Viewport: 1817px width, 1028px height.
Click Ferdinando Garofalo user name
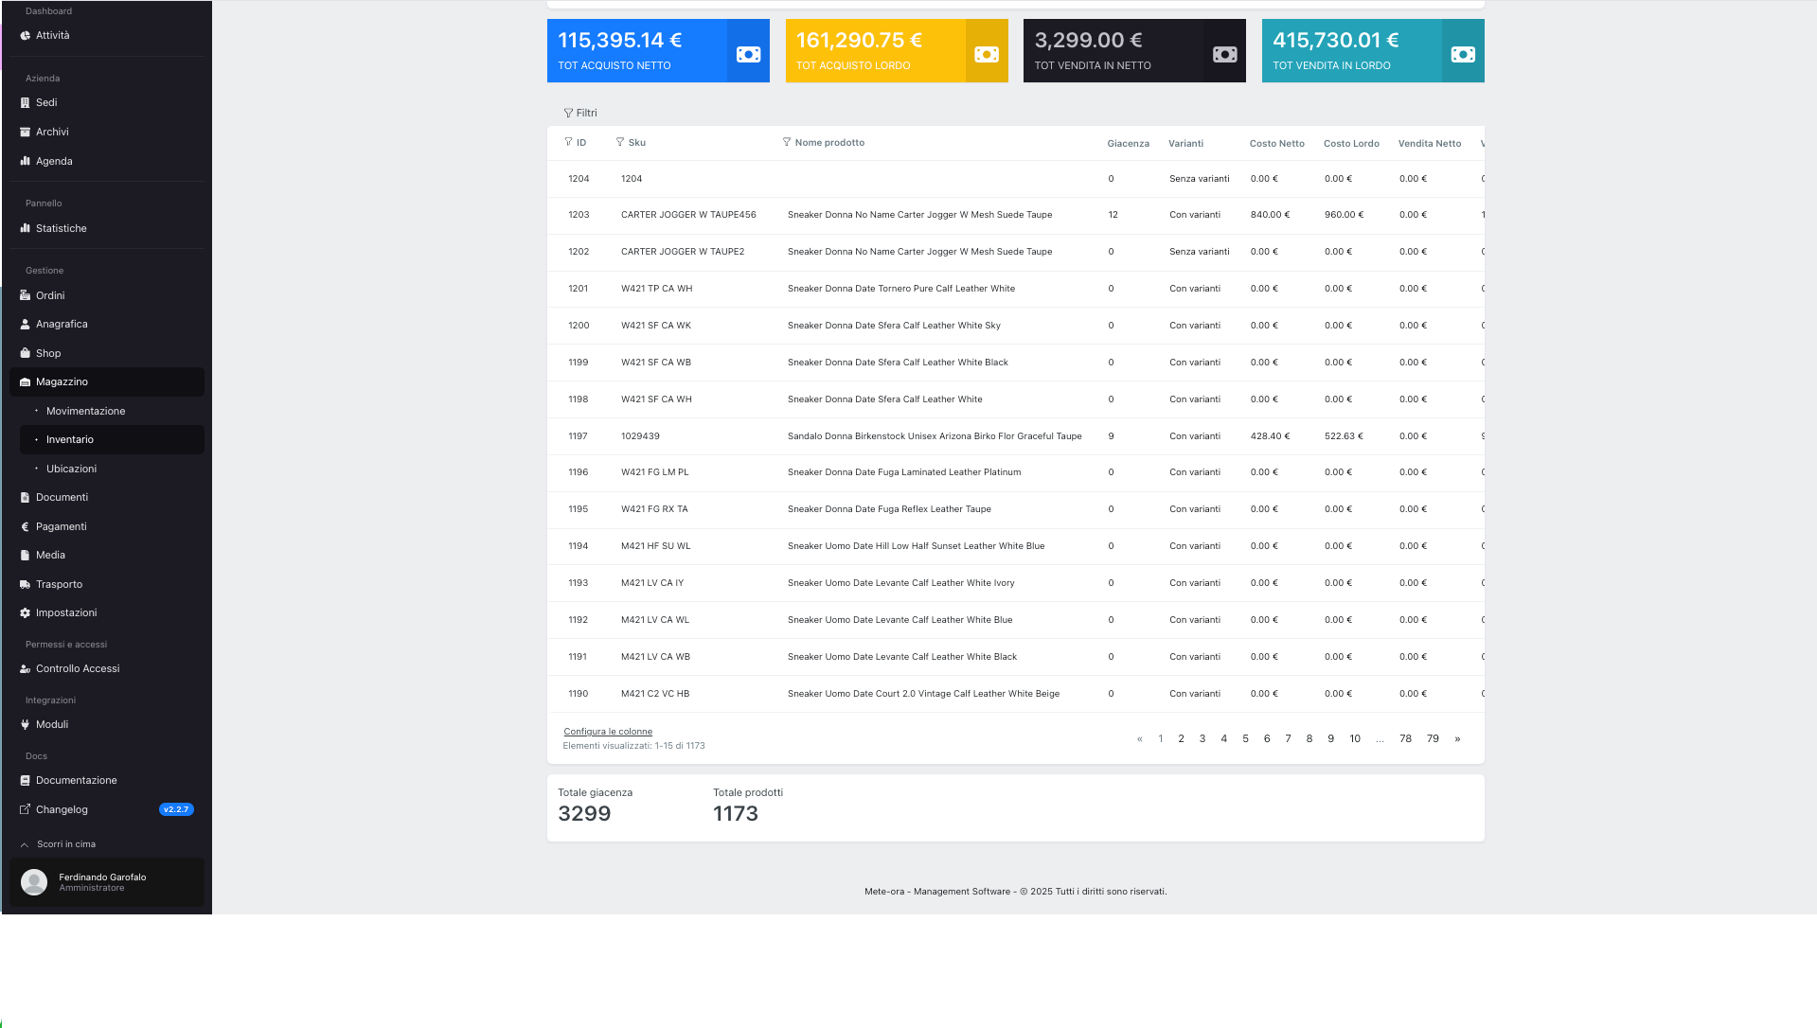click(x=102, y=877)
